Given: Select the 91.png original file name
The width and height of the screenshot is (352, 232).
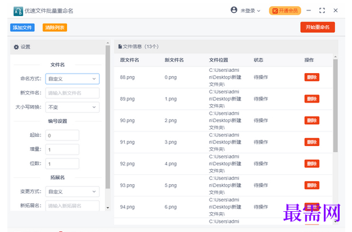Looking at the screenshot, I should [127, 142].
